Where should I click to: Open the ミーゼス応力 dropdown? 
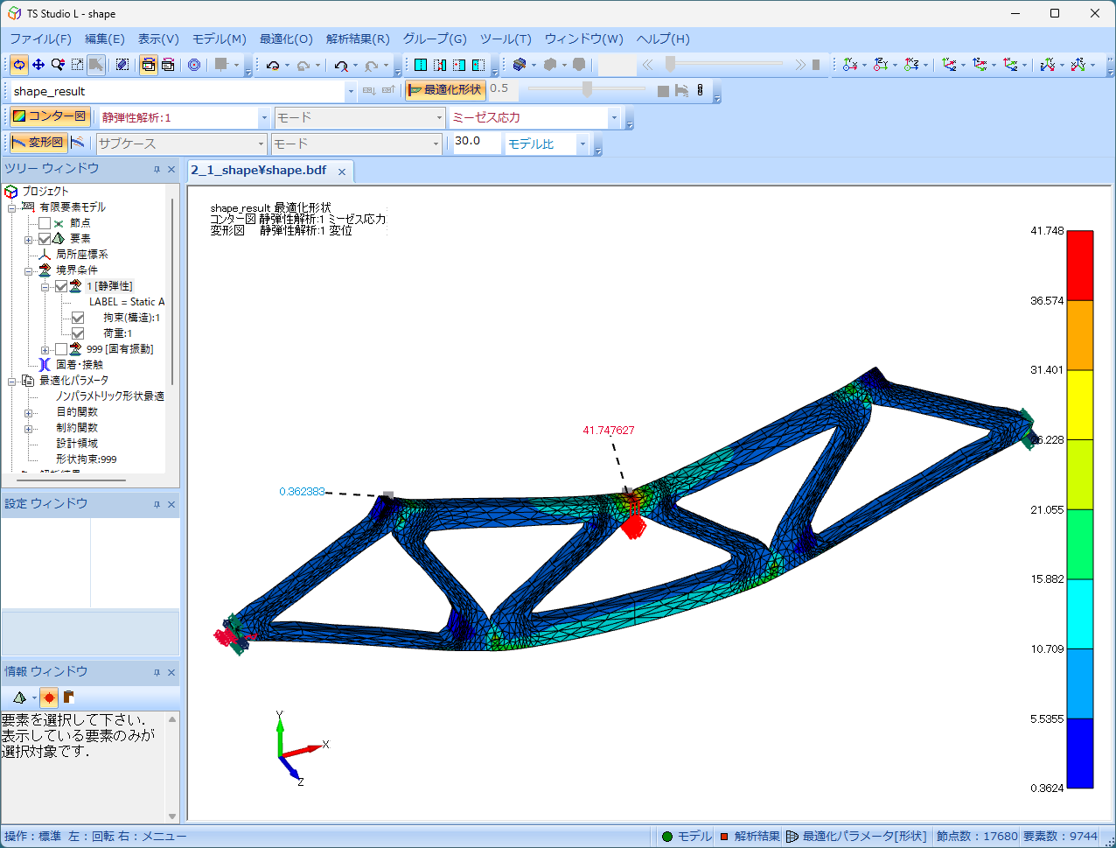coord(614,117)
